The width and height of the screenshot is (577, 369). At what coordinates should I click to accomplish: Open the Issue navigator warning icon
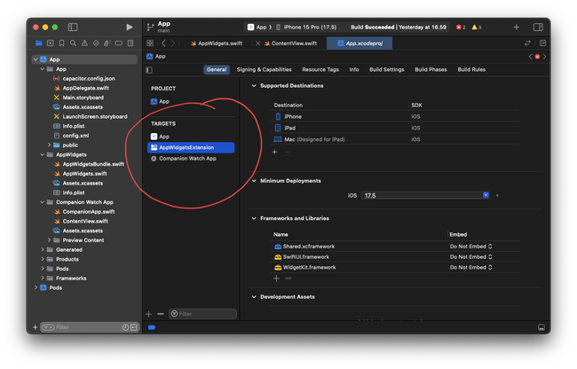click(x=84, y=43)
